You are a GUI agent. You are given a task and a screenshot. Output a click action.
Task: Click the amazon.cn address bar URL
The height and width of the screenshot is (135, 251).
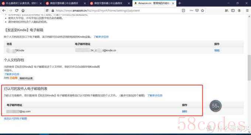click(x=98, y=10)
